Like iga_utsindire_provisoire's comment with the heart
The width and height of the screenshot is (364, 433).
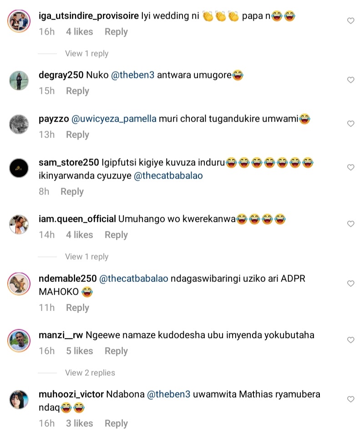point(350,20)
